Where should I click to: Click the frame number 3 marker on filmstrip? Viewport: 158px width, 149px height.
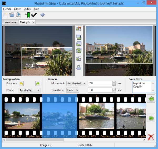click(x=97, y=96)
